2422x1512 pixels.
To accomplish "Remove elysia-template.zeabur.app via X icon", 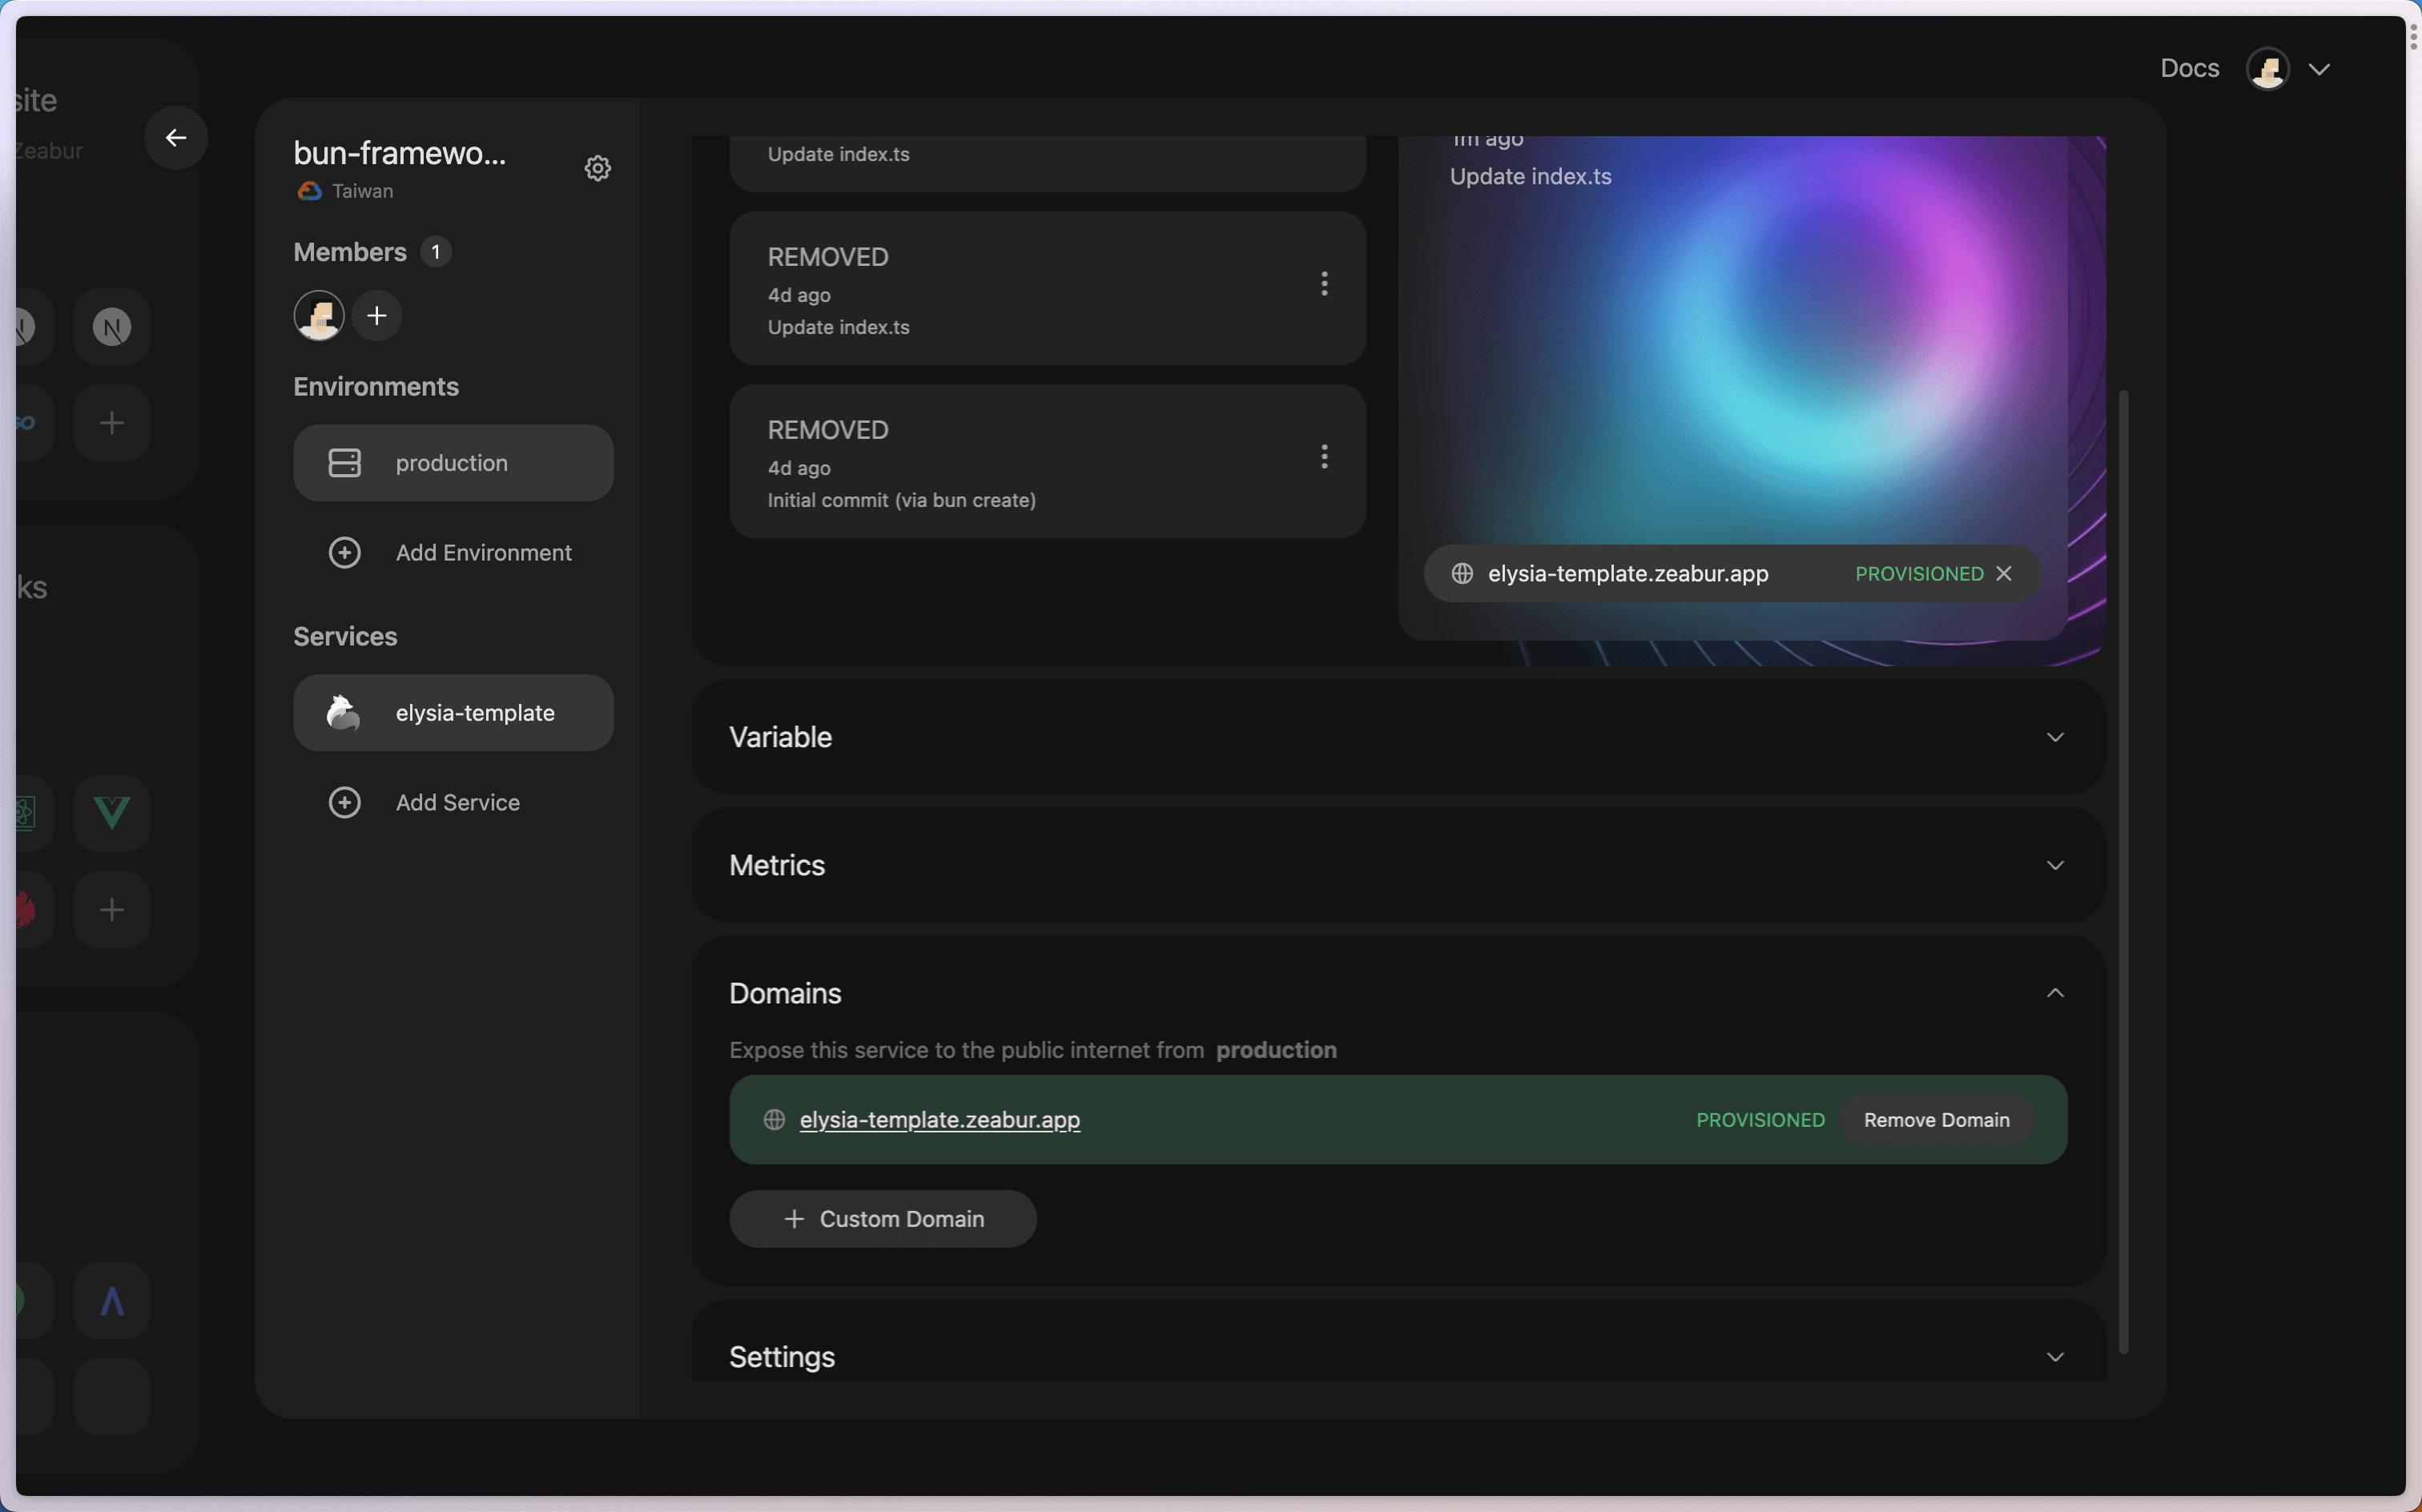I will (2004, 574).
